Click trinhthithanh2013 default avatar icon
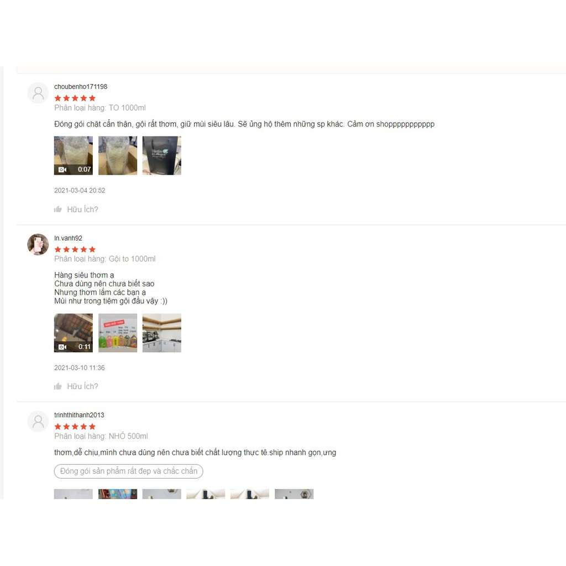The width and height of the screenshot is (566, 566). (x=38, y=421)
